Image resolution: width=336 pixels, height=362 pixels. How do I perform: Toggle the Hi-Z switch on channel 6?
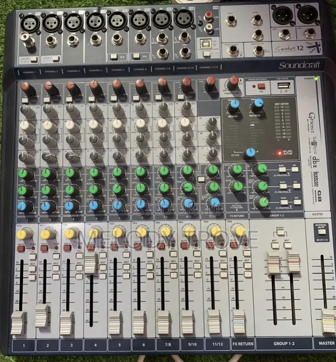coord(136,56)
